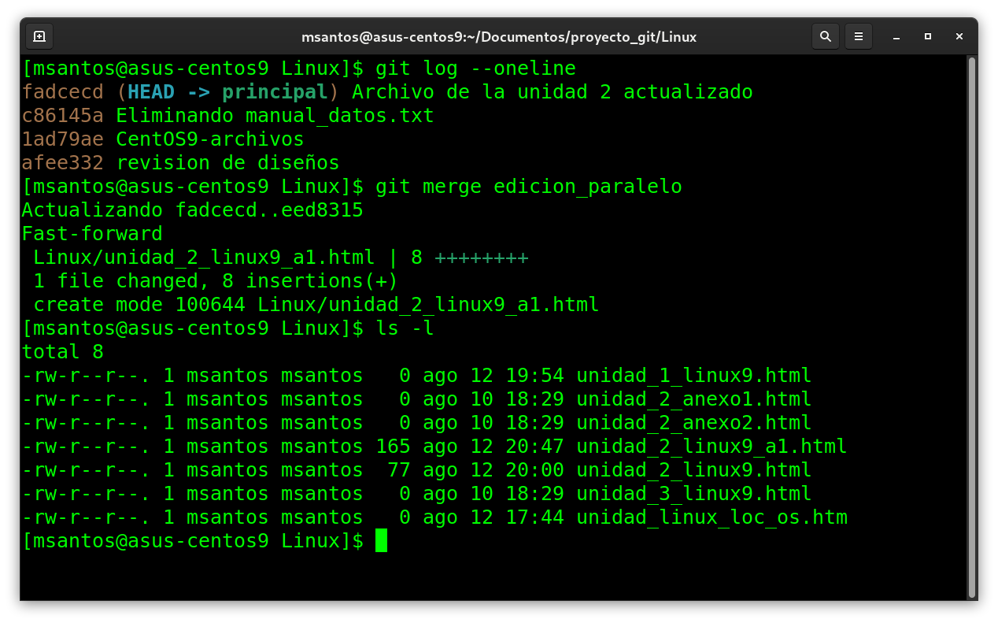Click file name unidad_2_anexo1.html in listing

[x=693, y=399]
